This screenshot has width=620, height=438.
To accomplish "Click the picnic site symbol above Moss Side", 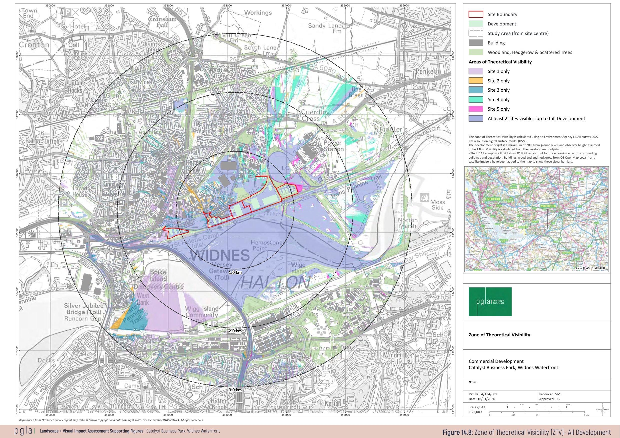I will [425, 198].
